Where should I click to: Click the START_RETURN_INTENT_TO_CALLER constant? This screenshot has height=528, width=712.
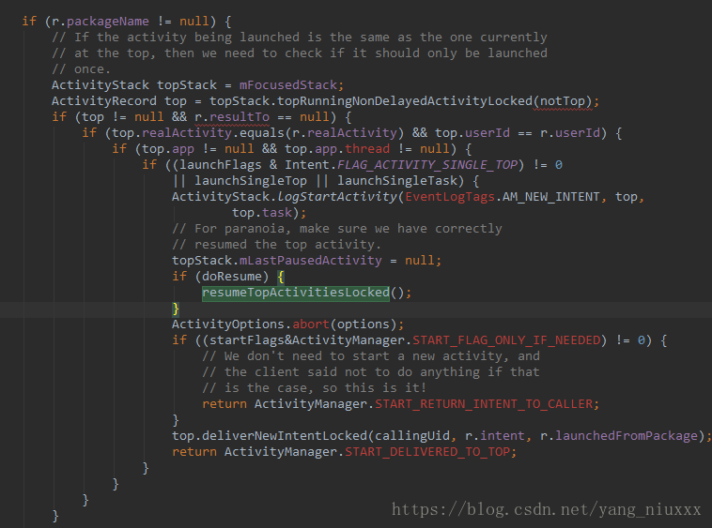[484, 404]
